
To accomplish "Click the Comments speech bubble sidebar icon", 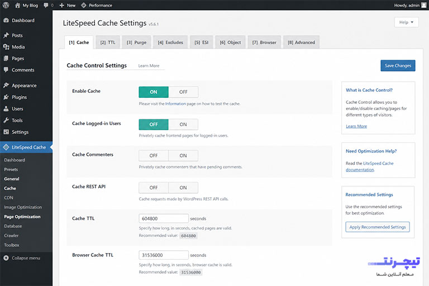I will 6,70.
